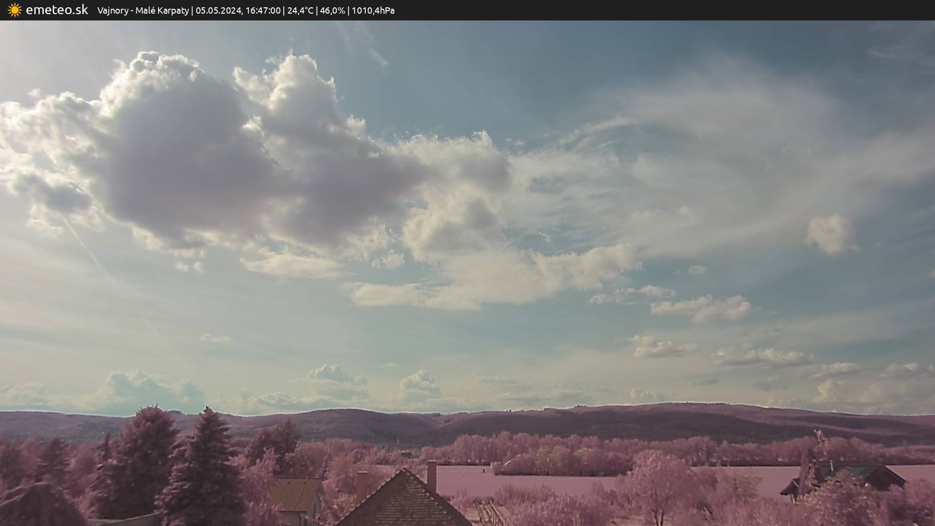This screenshot has width=935, height=526.
Task: Click the shorter chimney left of roof peak
Action: (361, 486)
